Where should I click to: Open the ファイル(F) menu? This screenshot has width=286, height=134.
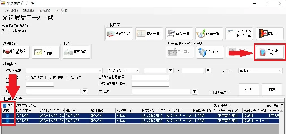(11, 10)
